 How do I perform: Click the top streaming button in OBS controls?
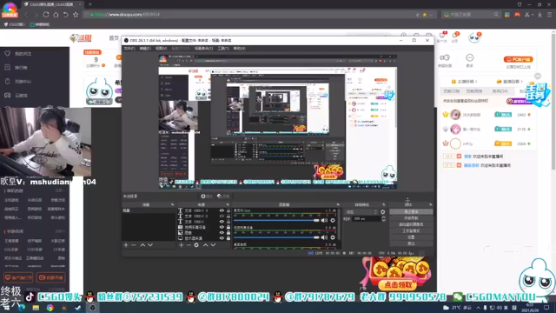(411, 211)
